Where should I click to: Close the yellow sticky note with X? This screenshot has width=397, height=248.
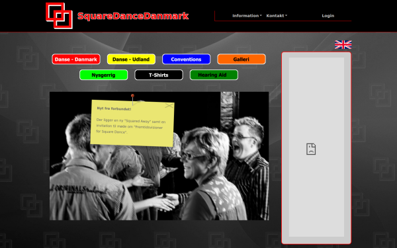(169, 106)
